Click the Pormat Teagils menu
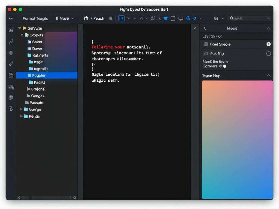This screenshot has height=209, width=279. coord(35,18)
